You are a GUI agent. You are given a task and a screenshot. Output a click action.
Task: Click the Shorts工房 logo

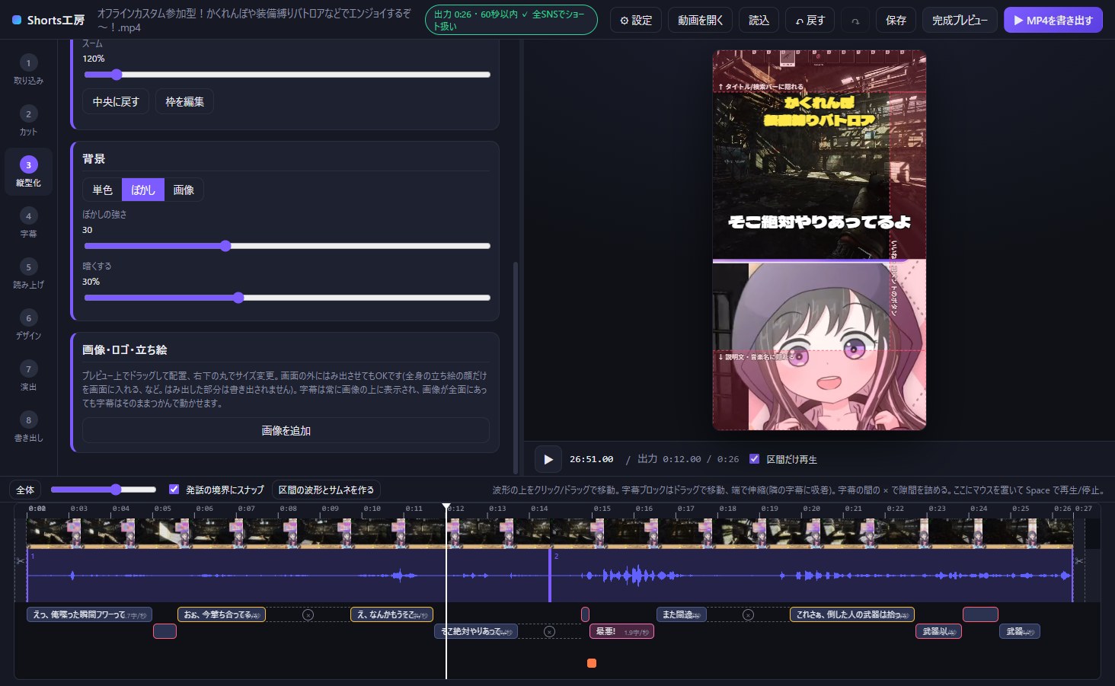point(49,20)
